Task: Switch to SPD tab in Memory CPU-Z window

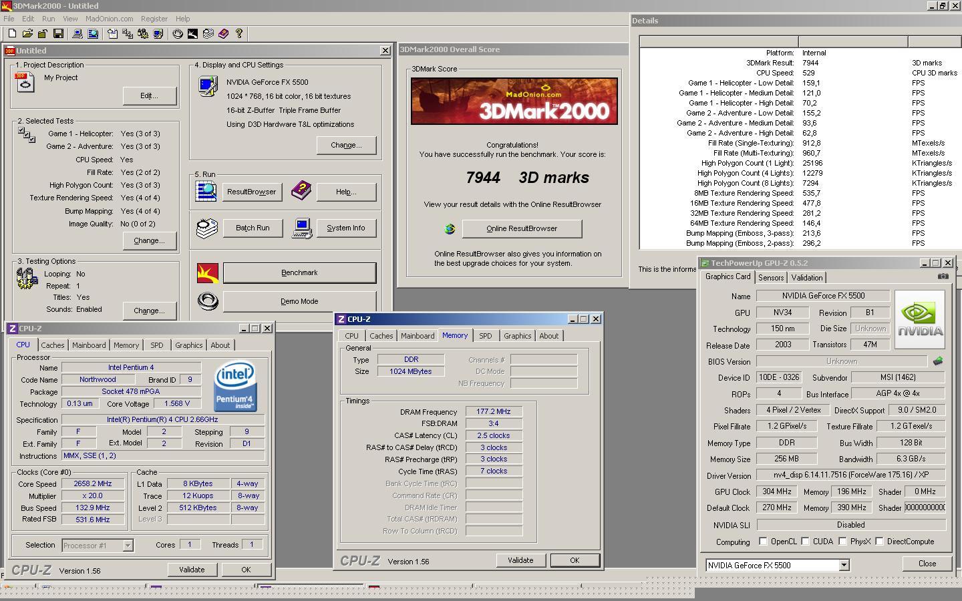Action: tap(486, 336)
